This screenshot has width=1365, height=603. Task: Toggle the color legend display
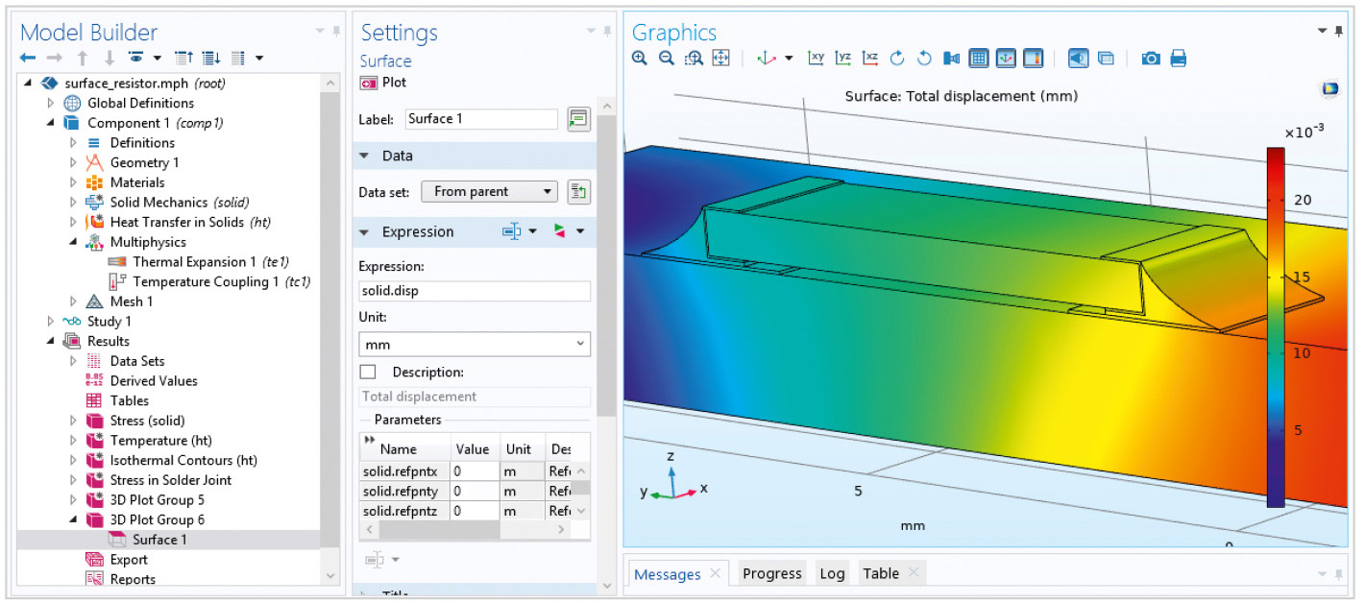pos(1034,59)
